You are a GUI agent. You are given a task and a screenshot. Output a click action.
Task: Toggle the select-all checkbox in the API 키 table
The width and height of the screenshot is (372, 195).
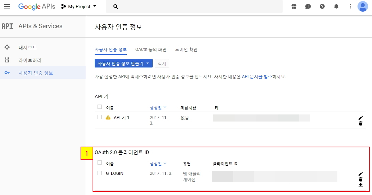pos(100,107)
